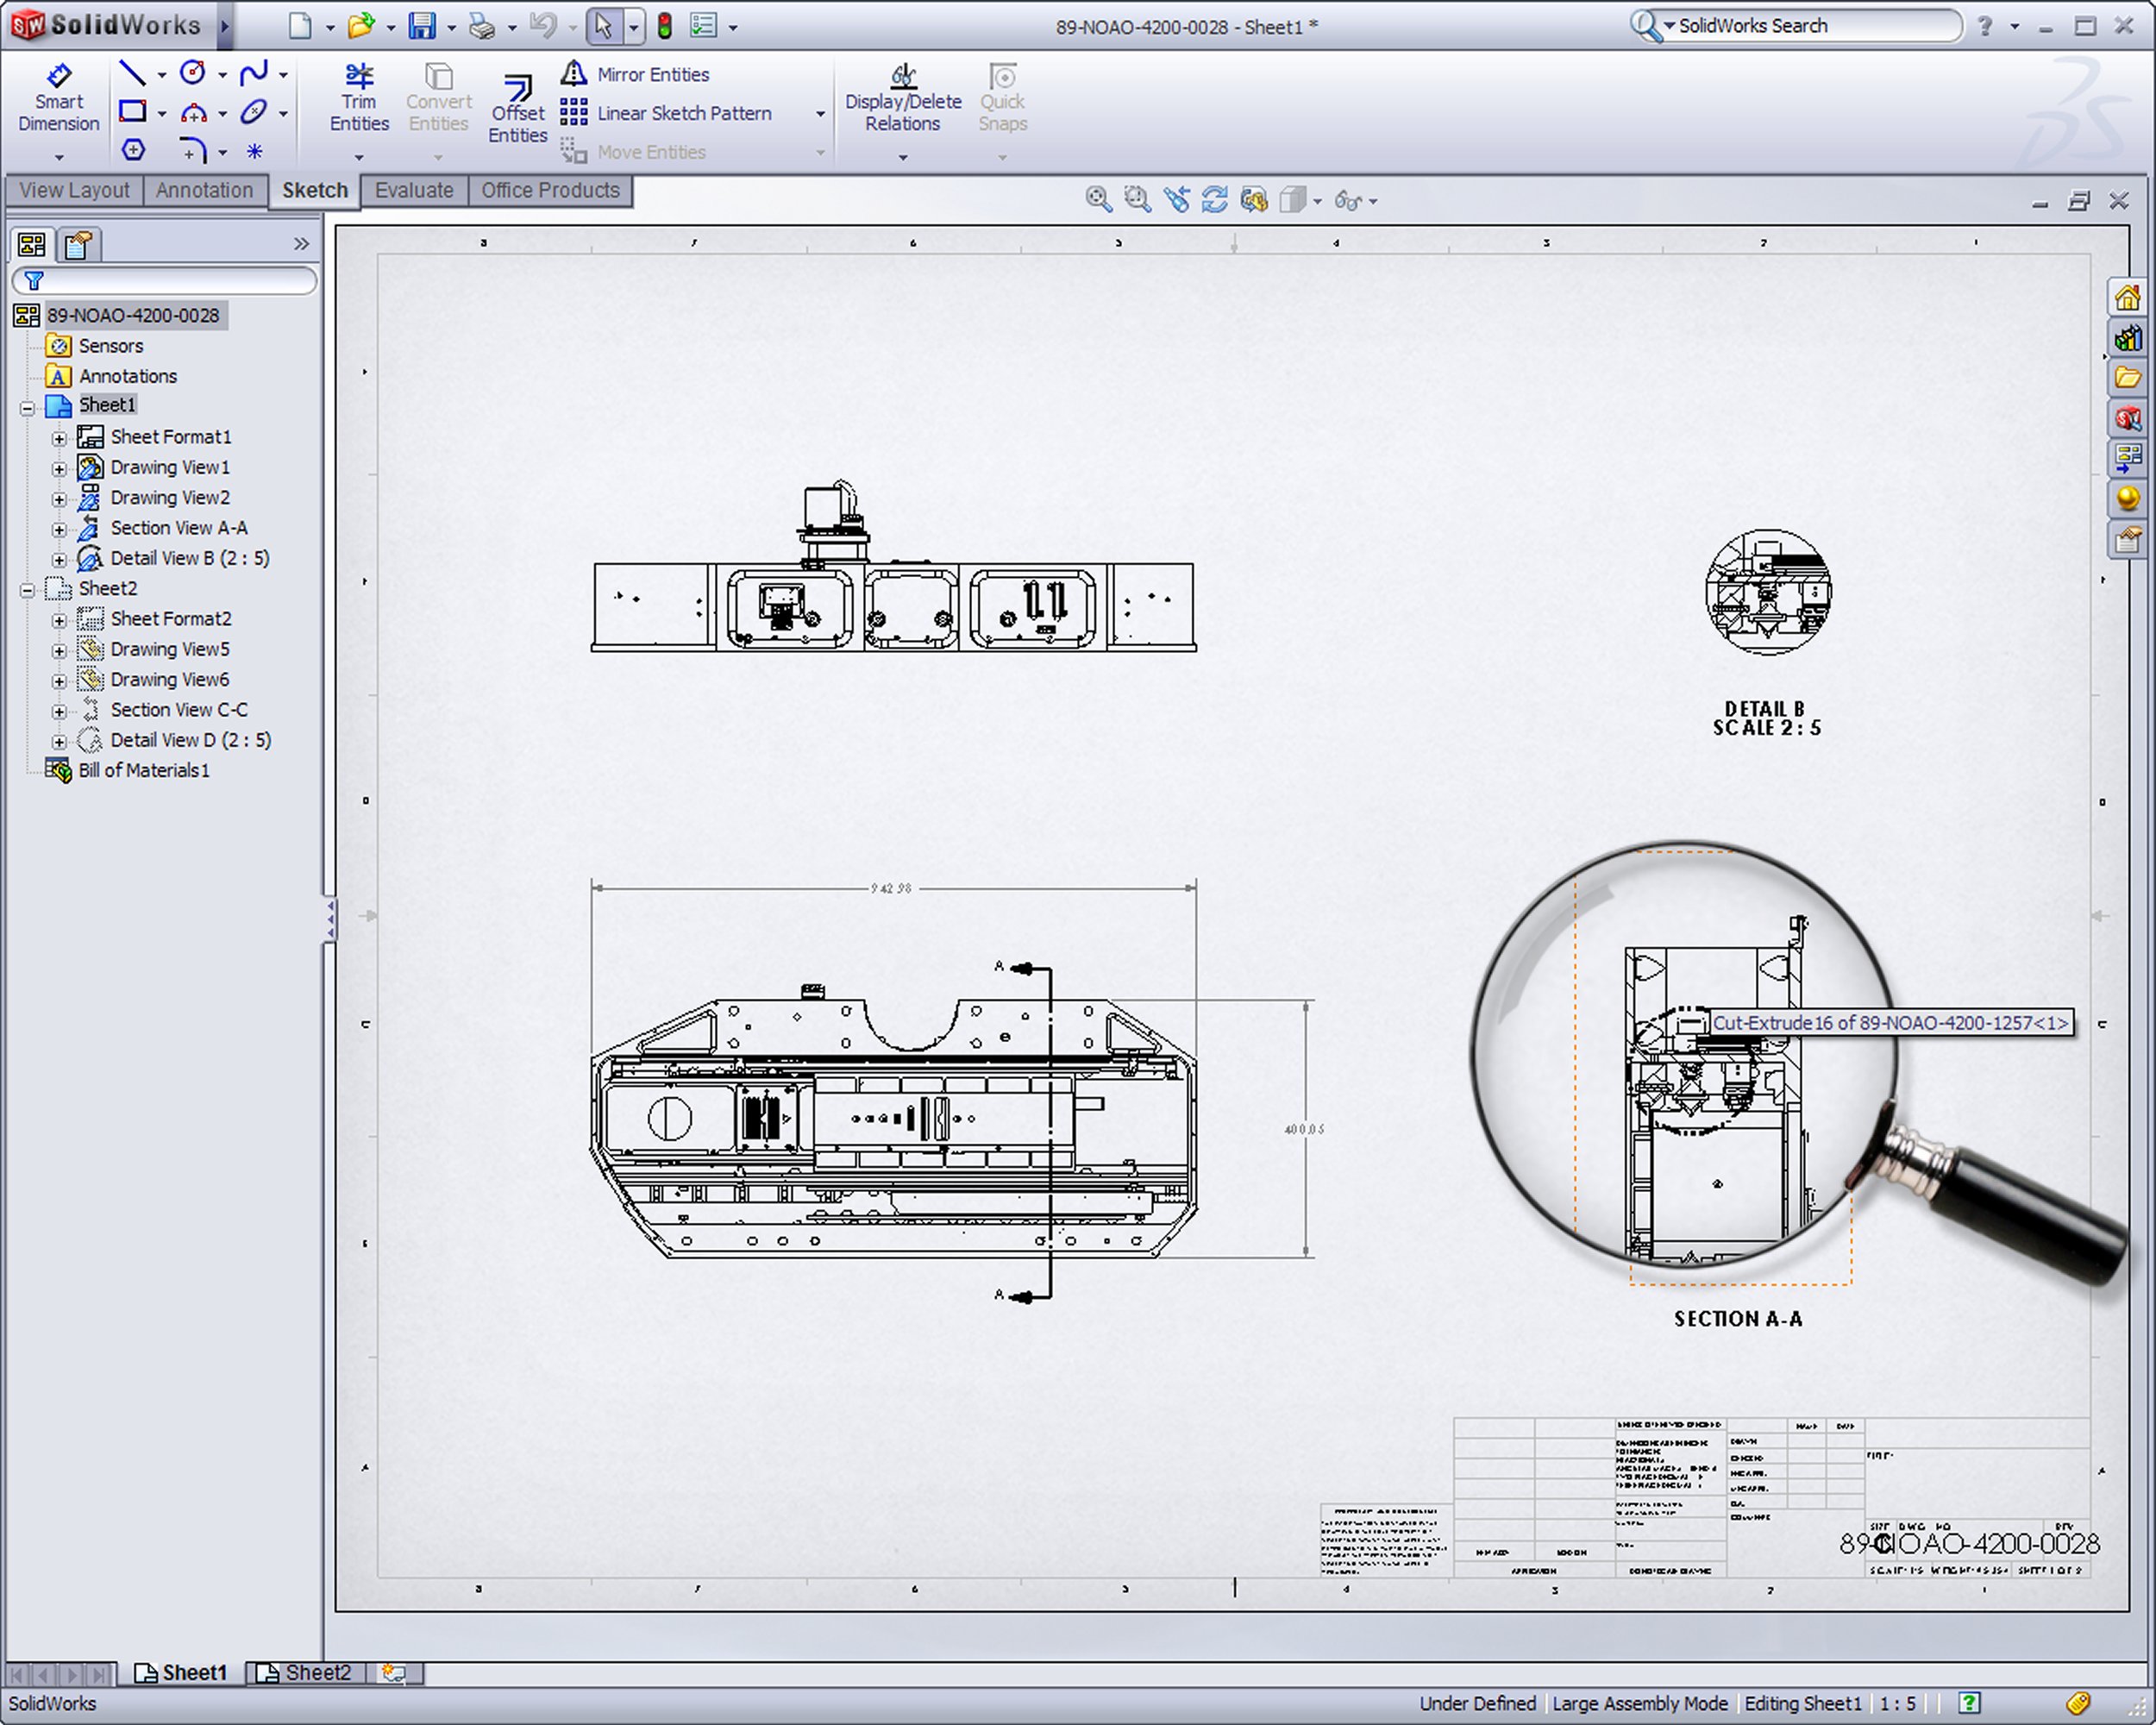Select Bill of Materials1 in tree

tap(143, 770)
